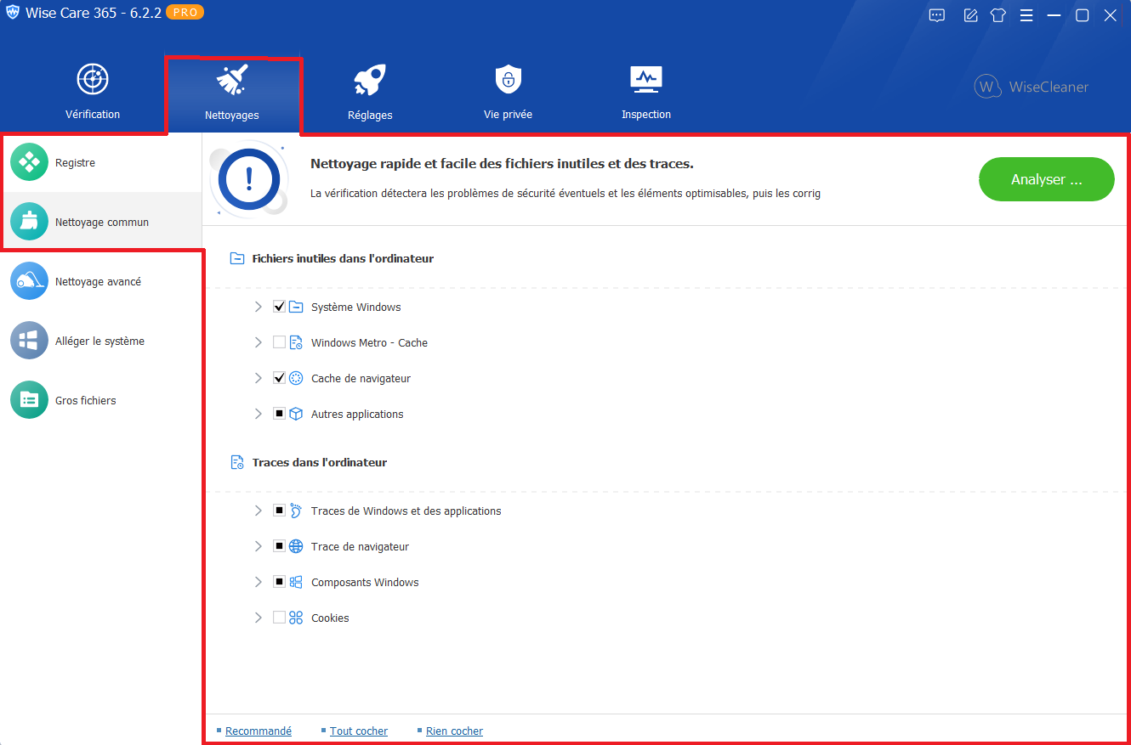Uncheck the Cache de navigateur checkbox
The height and width of the screenshot is (745, 1131).
[x=279, y=378]
